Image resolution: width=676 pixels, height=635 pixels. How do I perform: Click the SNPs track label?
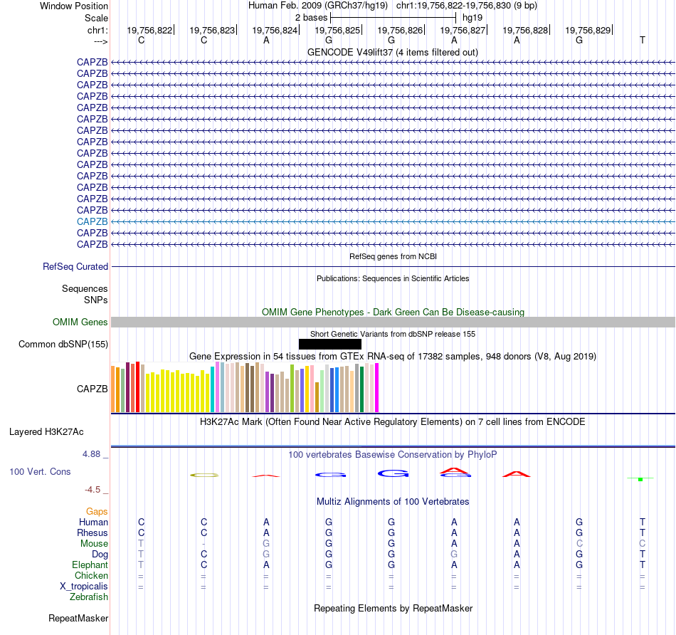[96, 300]
